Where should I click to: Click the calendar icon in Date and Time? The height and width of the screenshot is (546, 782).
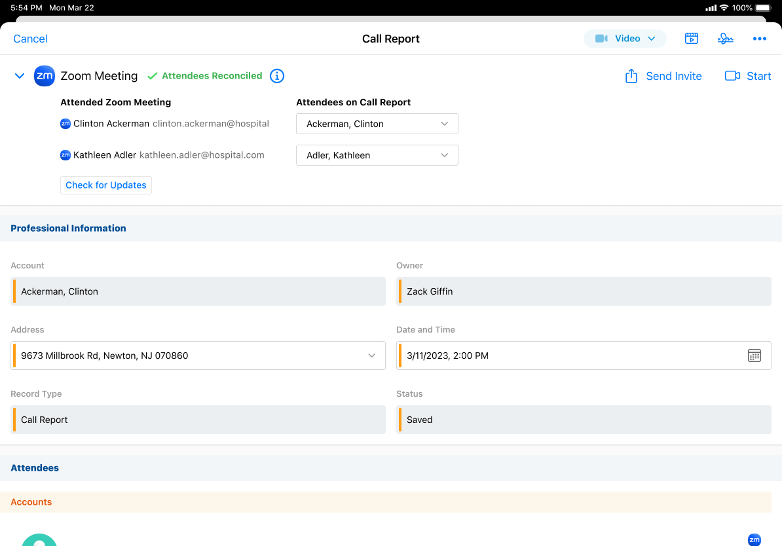coord(754,355)
